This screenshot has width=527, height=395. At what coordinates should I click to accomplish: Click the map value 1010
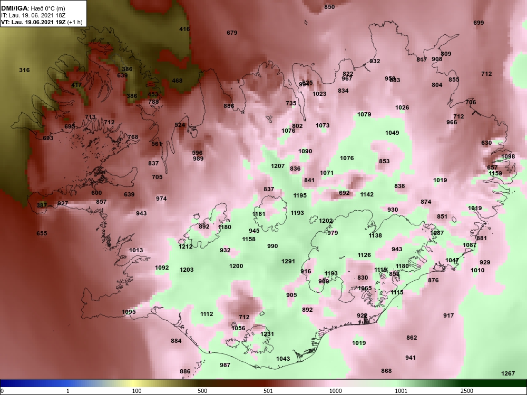click(477, 270)
